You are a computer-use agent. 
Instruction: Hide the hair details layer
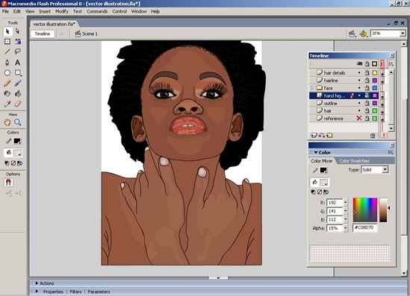[359, 73]
